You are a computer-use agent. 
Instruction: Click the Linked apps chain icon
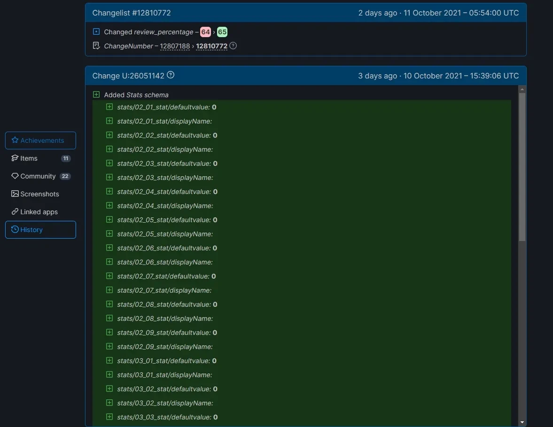15,212
